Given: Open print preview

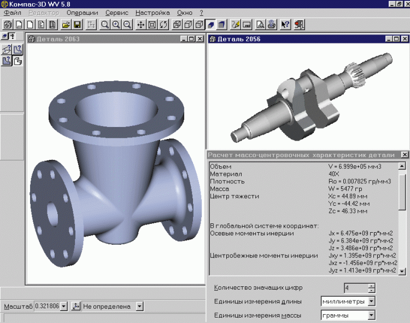Looking at the screenshot, I should 260,25.
